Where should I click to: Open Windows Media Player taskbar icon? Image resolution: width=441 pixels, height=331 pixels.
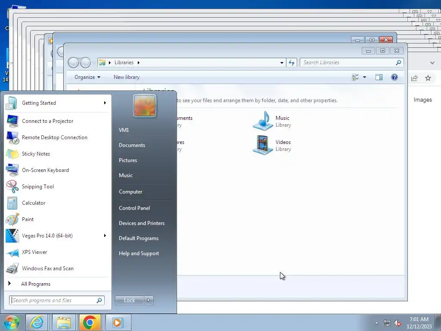coord(118,322)
